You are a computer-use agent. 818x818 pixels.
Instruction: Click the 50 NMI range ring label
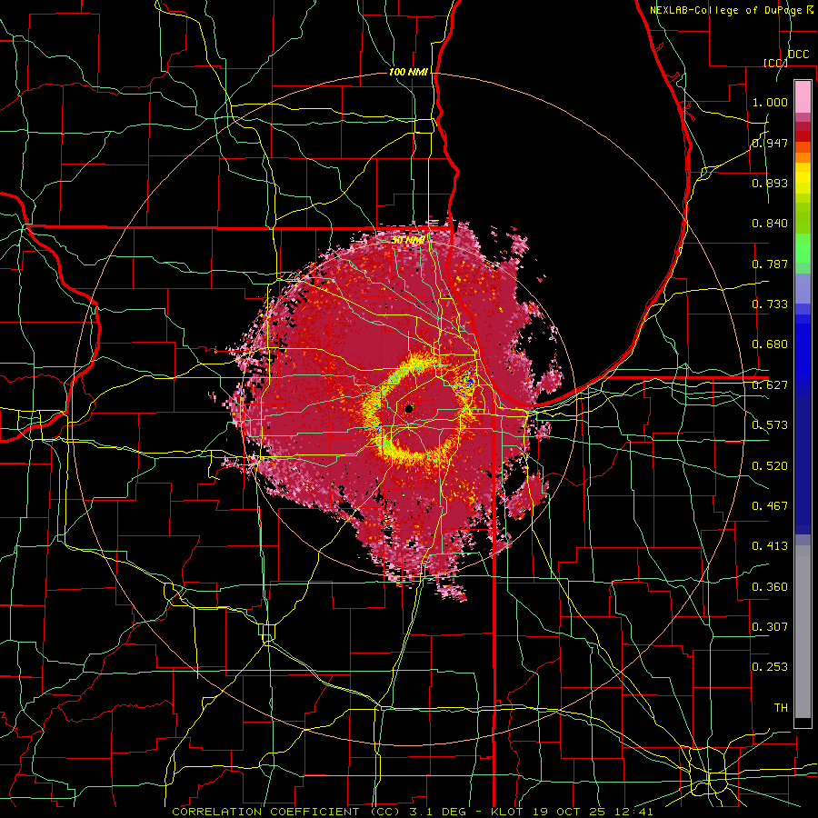408,241
